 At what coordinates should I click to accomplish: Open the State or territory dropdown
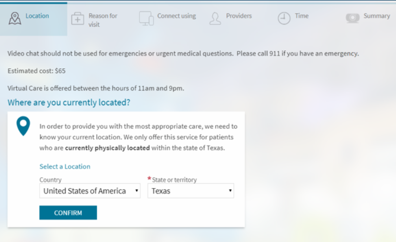[191, 191]
